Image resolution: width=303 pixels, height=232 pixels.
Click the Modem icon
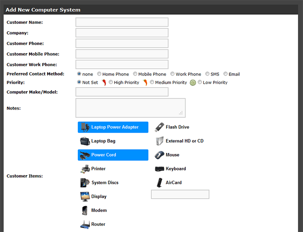pos(85,210)
